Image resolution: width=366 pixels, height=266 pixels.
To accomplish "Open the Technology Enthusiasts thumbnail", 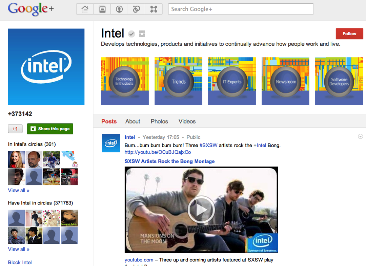I will (125, 81).
